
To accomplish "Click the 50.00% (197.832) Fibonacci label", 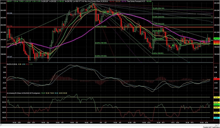I will point(101,56).
